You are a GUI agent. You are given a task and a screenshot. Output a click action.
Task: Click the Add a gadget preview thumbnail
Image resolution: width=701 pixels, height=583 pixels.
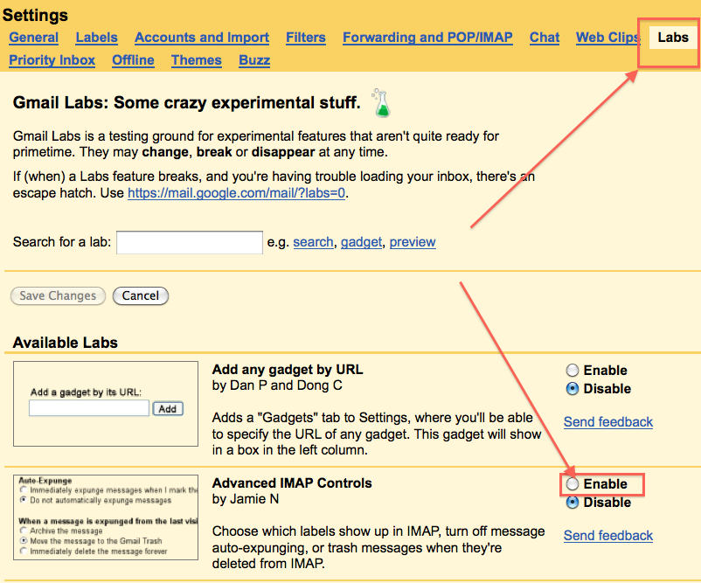click(x=106, y=404)
